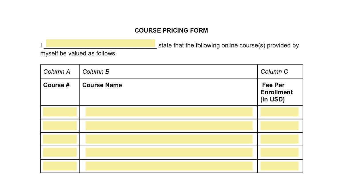Viewport: 343px width, 180px height.
Task: Activate the fourth row fee field
Action: point(279,152)
